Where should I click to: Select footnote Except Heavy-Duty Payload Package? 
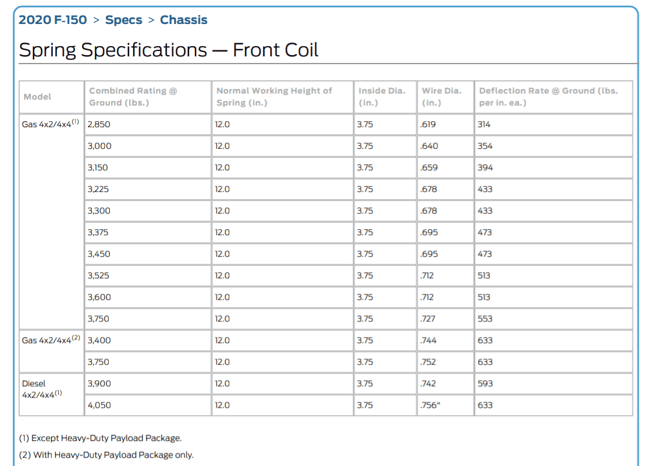(x=100, y=438)
